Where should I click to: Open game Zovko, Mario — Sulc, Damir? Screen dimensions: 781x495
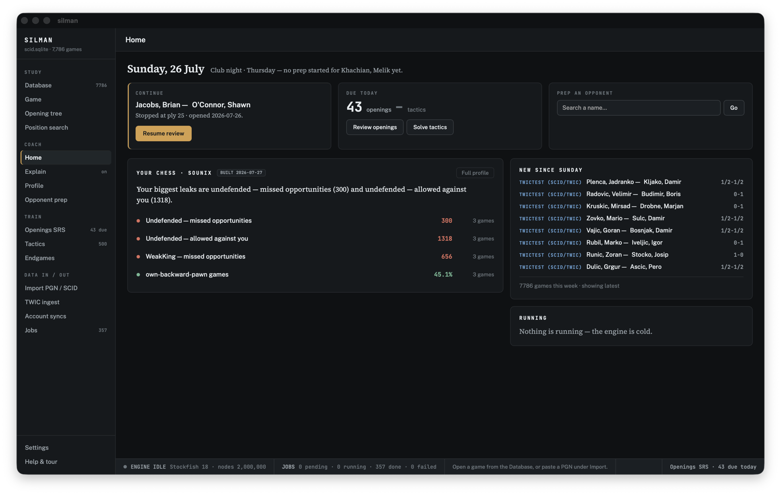[631, 218]
